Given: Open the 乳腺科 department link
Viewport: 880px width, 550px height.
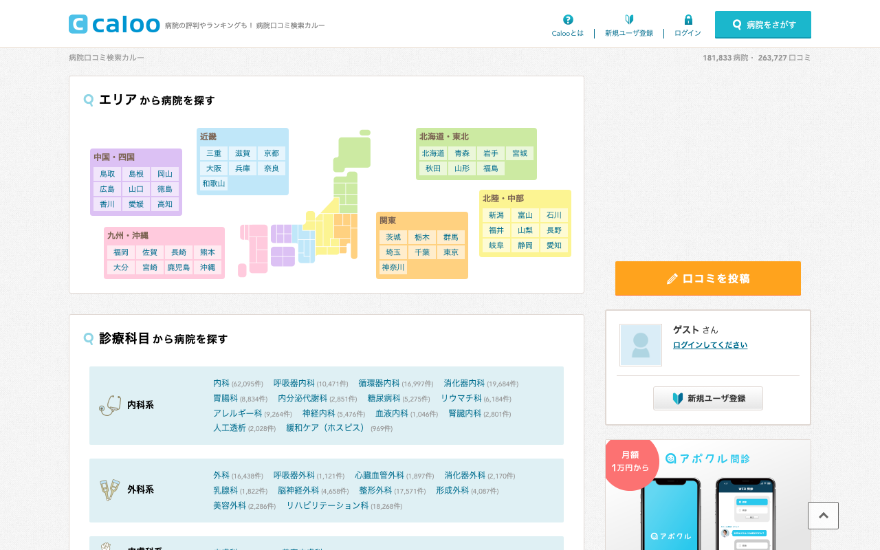Looking at the screenshot, I should (225, 490).
